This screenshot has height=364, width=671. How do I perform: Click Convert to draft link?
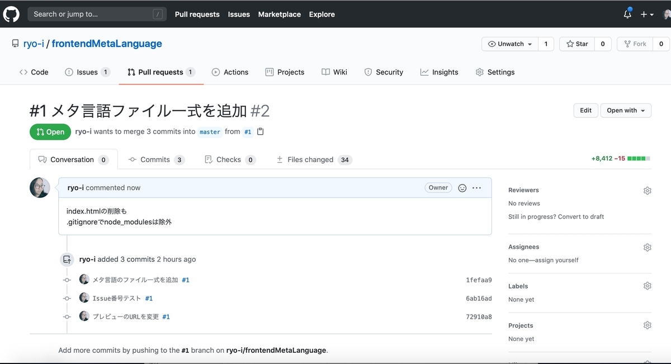tap(581, 216)
